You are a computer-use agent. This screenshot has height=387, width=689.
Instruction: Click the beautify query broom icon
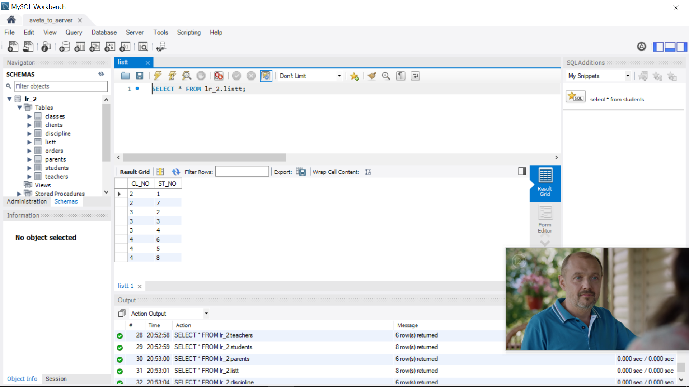click(x=372, y=76)
